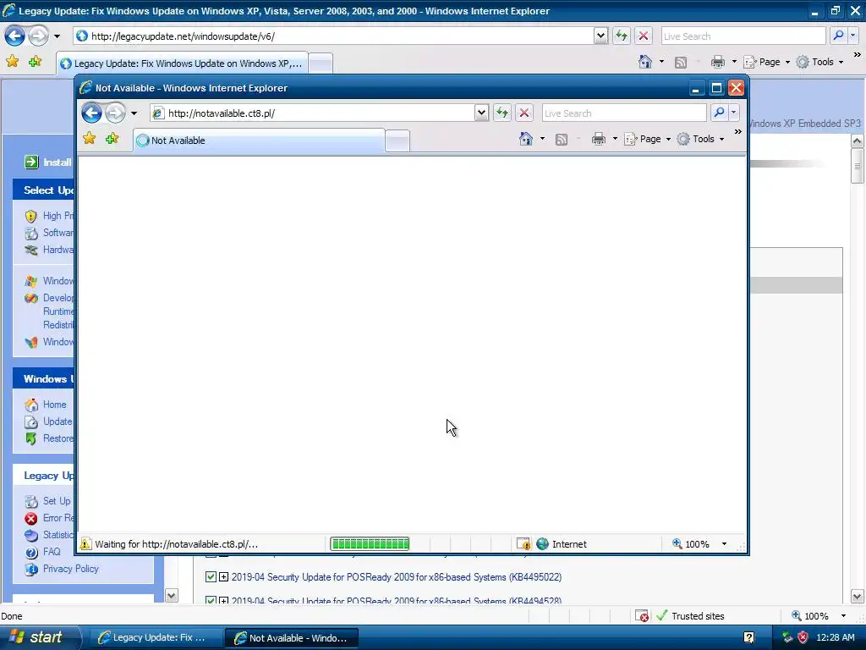Open address bar dropdown in Legacy Update window

pos(600,36)
